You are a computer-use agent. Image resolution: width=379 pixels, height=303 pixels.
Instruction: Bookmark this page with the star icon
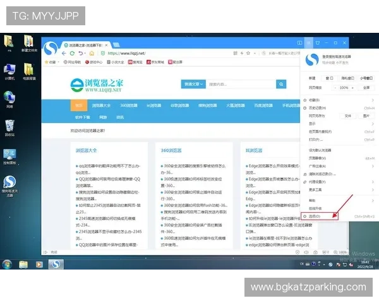pyautogui.click(x=248, y=53)
